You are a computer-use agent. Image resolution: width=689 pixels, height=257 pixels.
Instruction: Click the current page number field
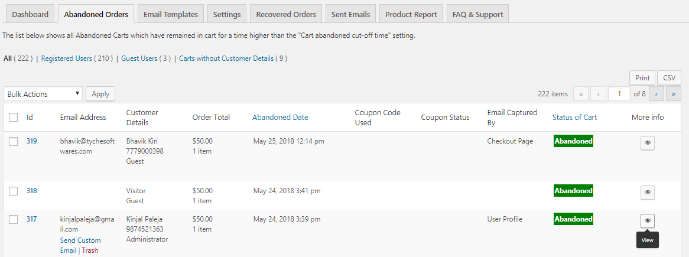pyautogui.click(x=619, y=93)
